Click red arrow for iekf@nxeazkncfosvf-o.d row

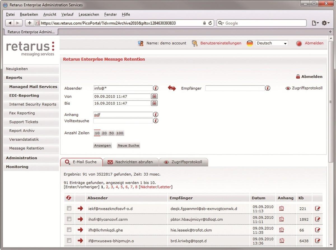tap(80, 208)
